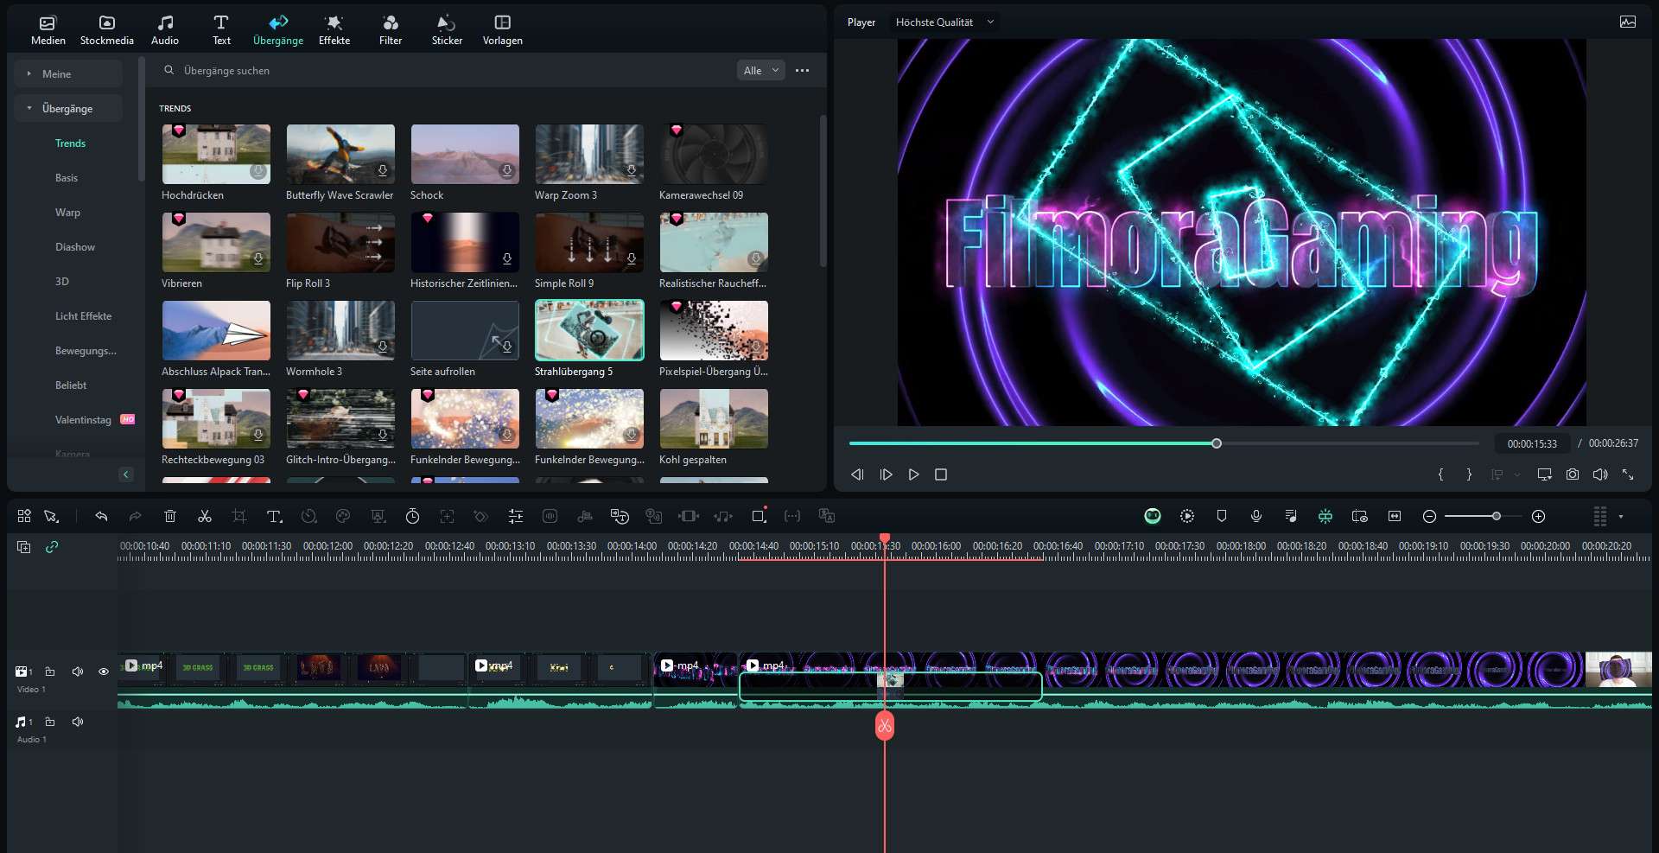
Task: Click the mark in bracket icon
Action: 1440,474
